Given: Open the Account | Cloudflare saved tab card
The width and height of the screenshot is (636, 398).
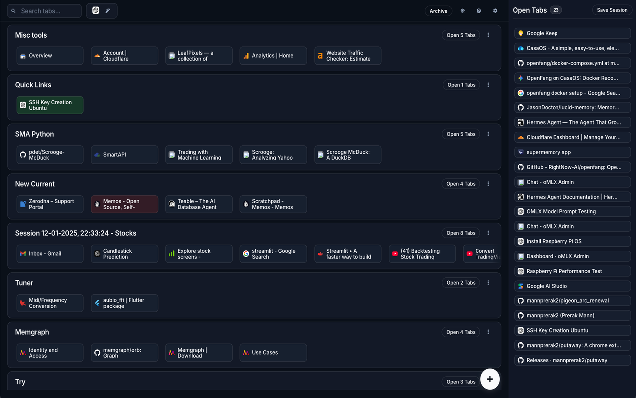Looking at the screenshot, I should (125, 56).
